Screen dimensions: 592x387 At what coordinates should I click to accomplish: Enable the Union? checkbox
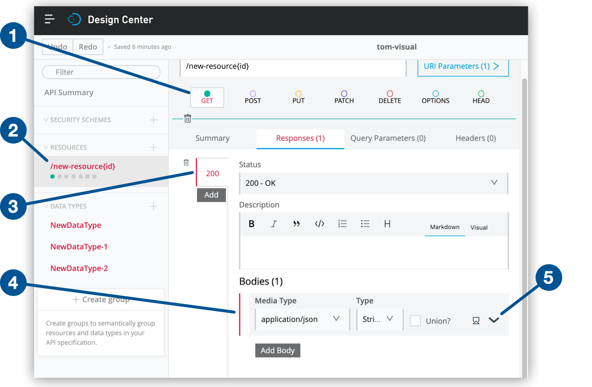(415, 321)
